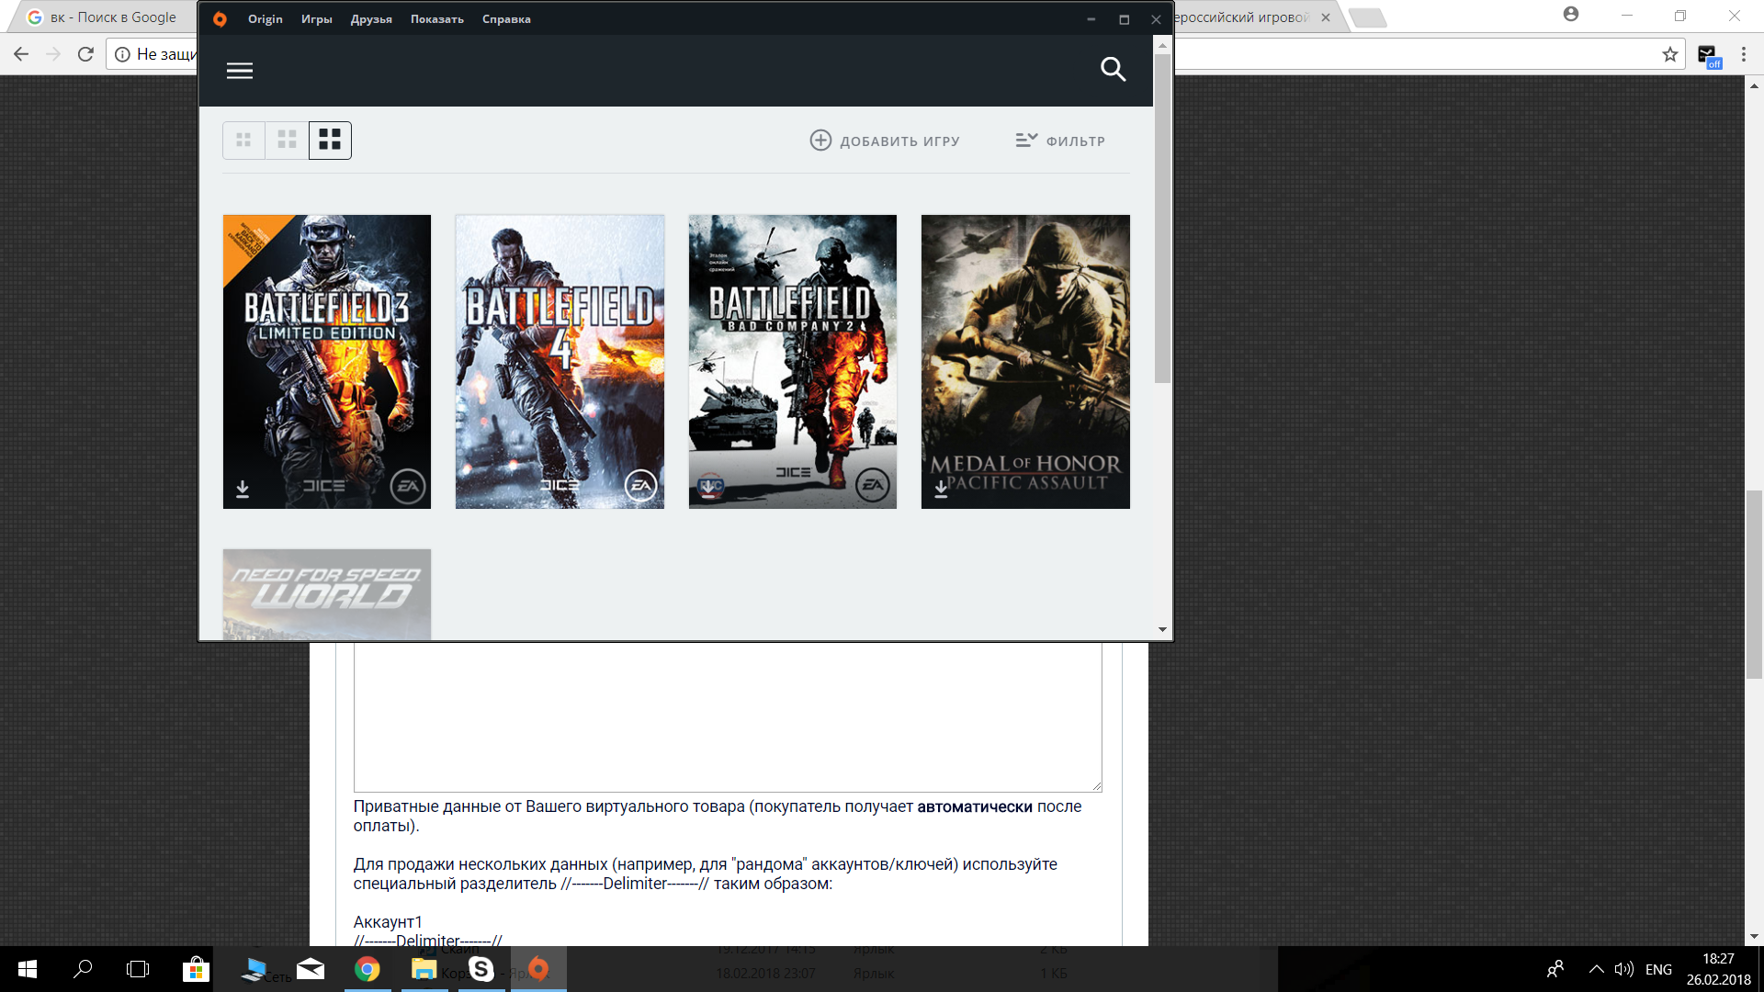Open Mail app from the taskbar
The height and width of the screenshot is (992, 1764).
pos(310,969)
